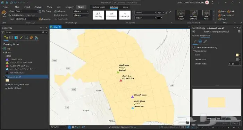Toggle Label Features In This Class checkbox
Viewport: 243px width, 130px height.
pyautogui.click(x=10, y=15)
